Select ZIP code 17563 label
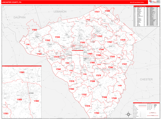The height and width of the screenshot is (119, 161). pyautogui.click(x=97, y=113)
